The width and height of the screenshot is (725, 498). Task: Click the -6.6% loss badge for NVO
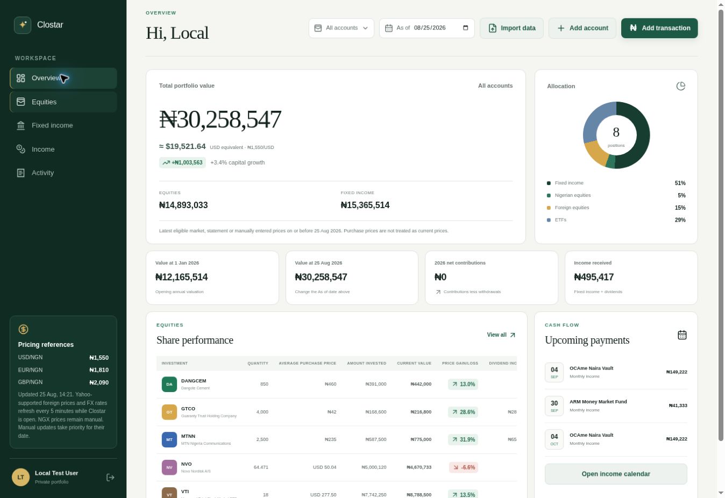click(x=464, y=467)
